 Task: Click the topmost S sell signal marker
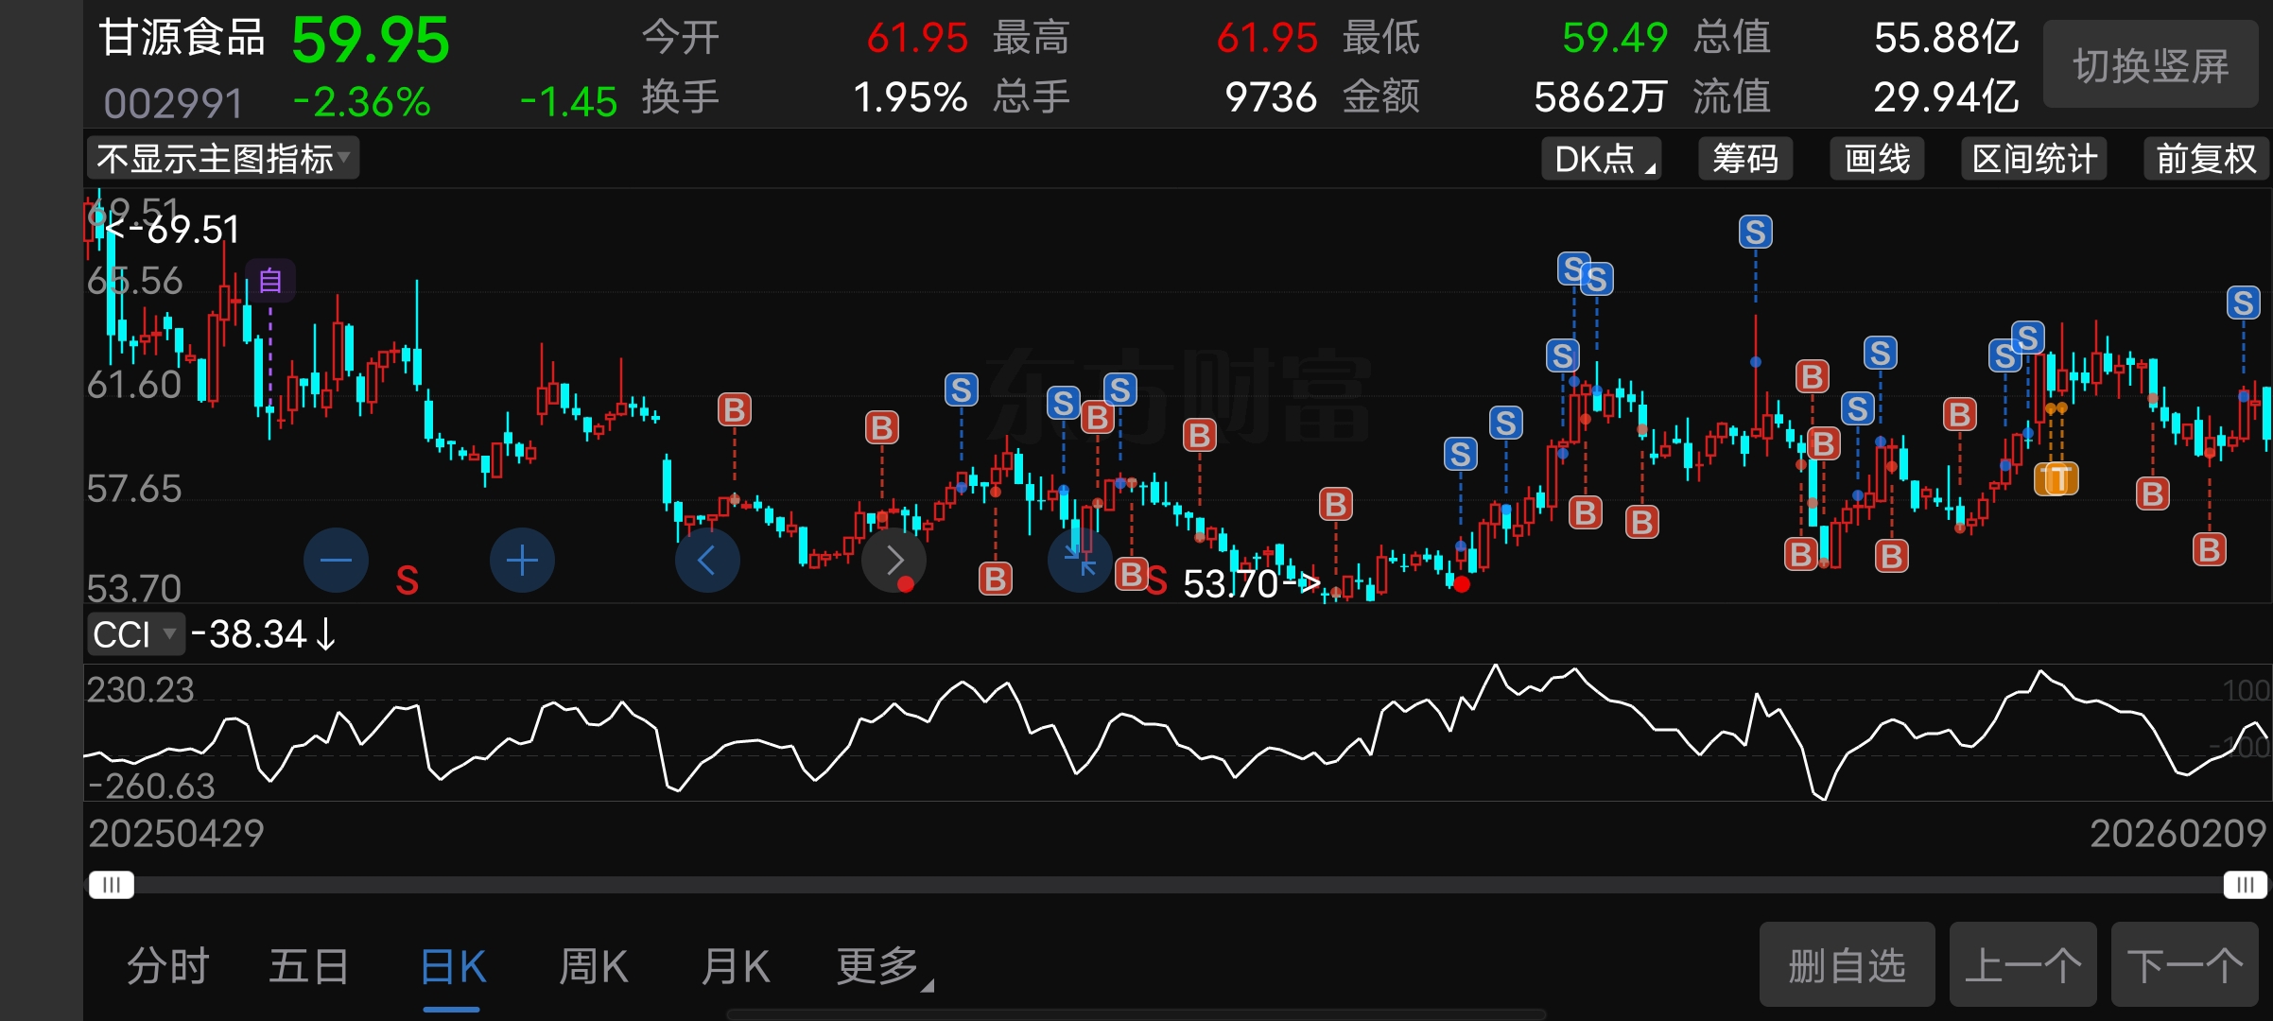(x=1755, y=232)
